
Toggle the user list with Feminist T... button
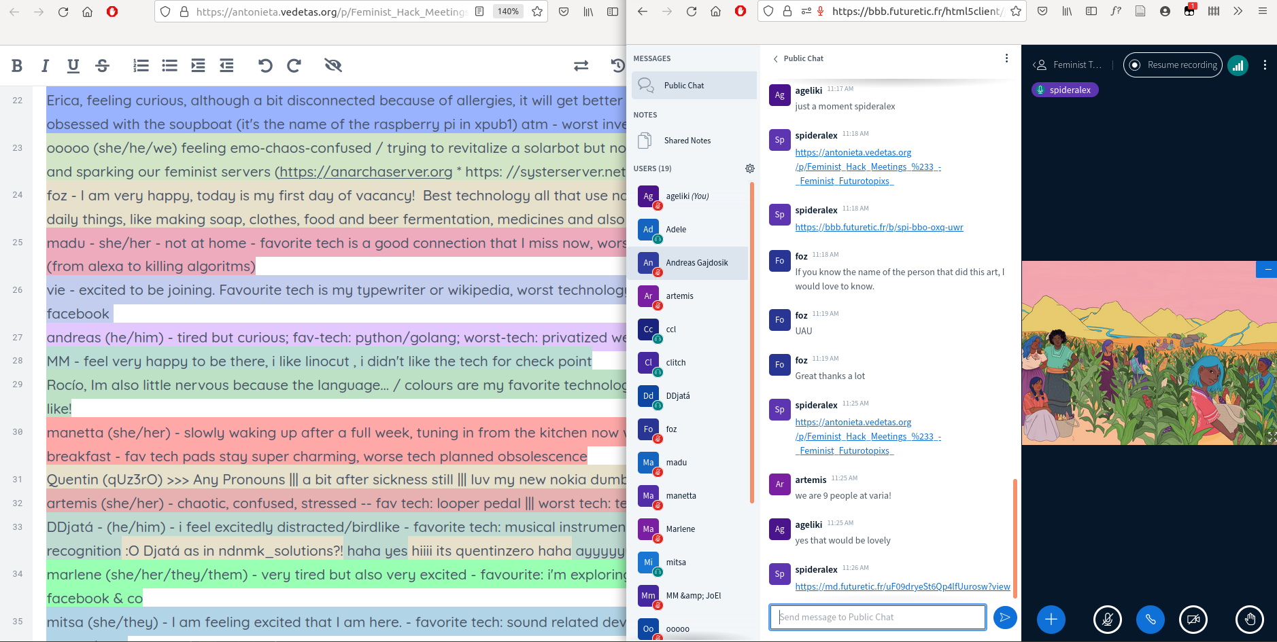tap(1067, 65)
